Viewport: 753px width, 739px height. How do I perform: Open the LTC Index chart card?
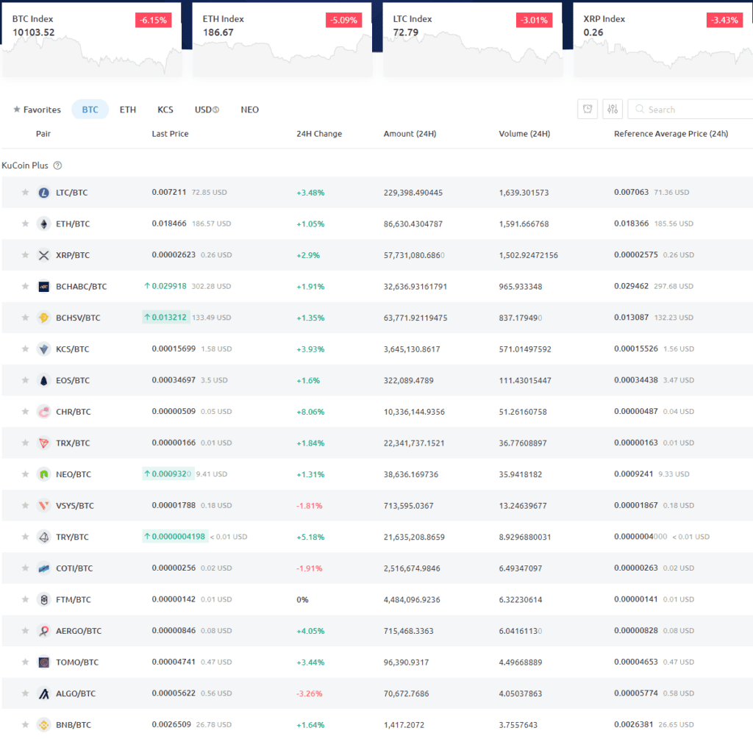tap(473, 40)
